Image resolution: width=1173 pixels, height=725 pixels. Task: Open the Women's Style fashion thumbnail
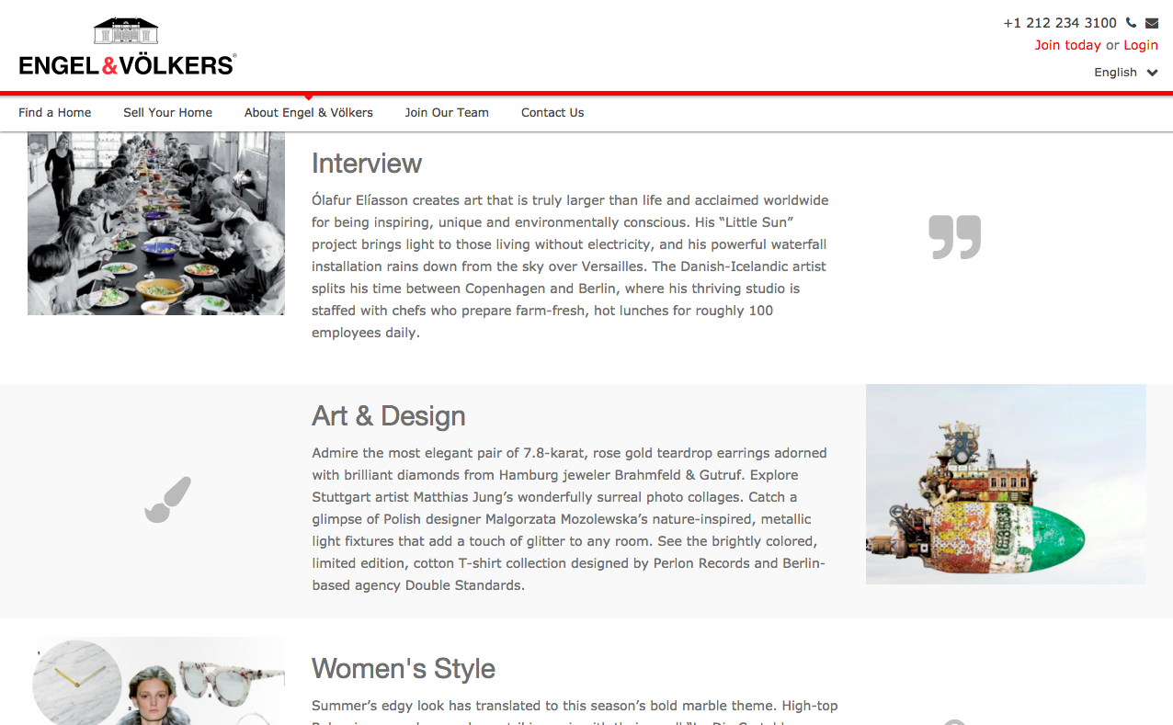(156, 681)
